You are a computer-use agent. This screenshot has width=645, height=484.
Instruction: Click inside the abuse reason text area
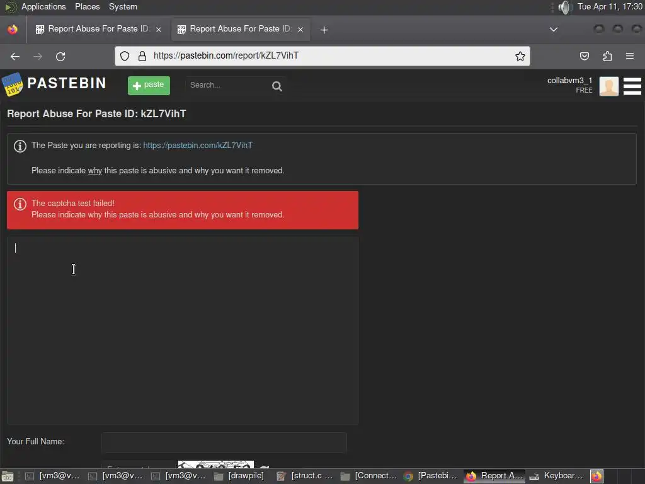point(183,330)
